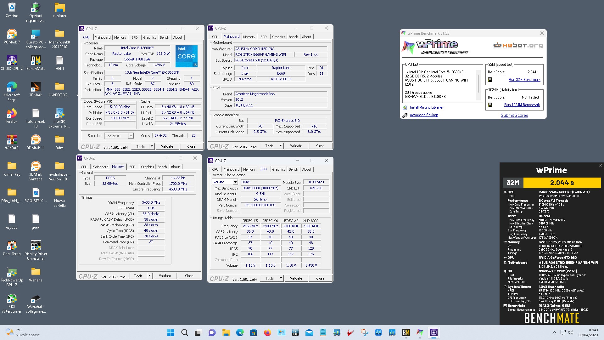Open PCMark 7 desktop shortcut
Viewport: 604px width, 340px height.
(x=12, y=37)
